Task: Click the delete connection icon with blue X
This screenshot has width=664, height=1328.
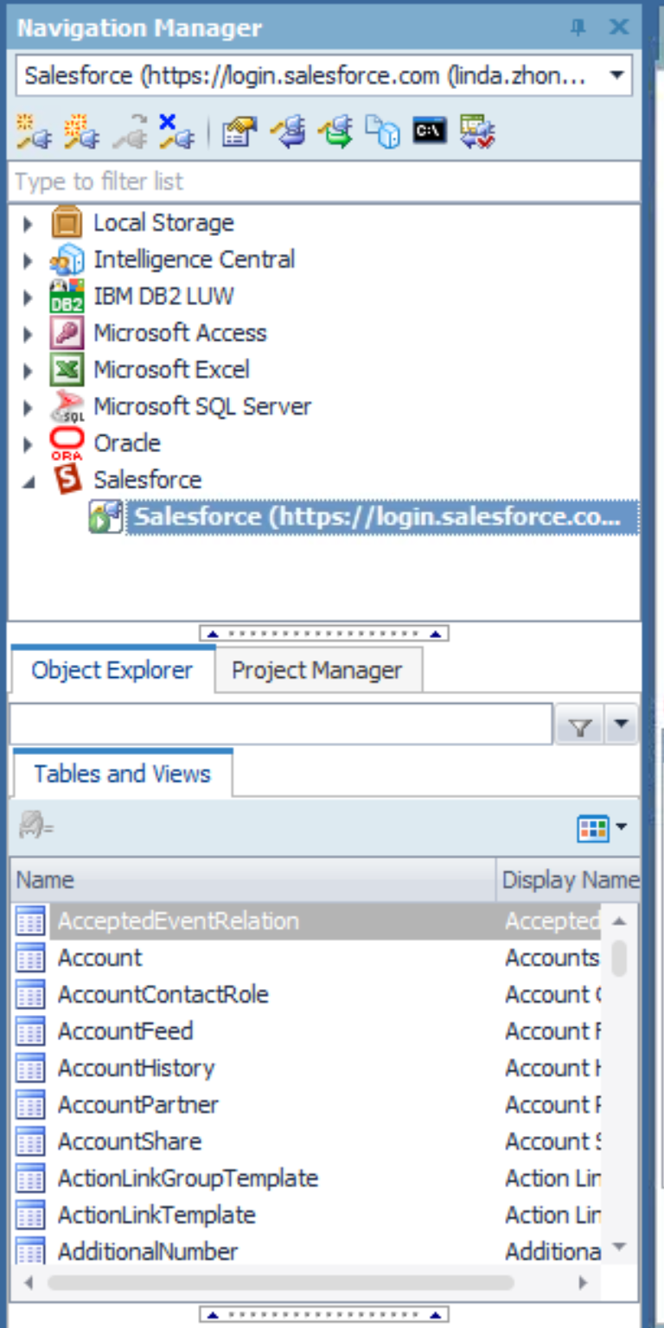Action: pyautogui.click(x=176, y=131)
